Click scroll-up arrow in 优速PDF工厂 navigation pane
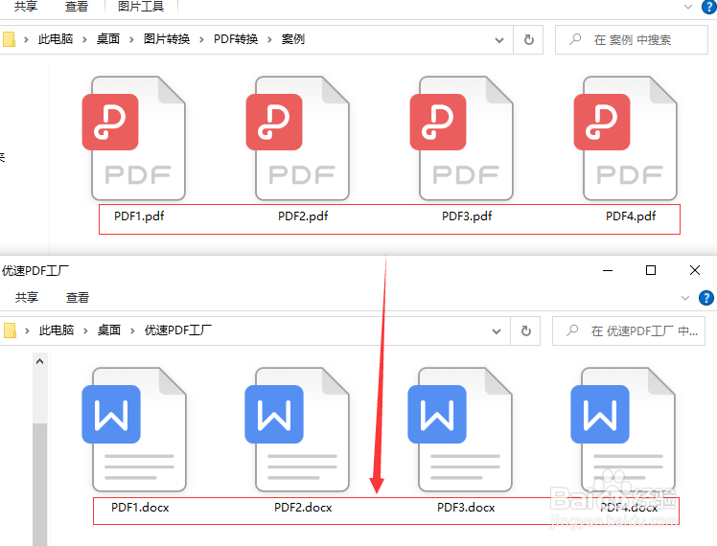Viewport: 717px width, 546px height. click(40, 361)
